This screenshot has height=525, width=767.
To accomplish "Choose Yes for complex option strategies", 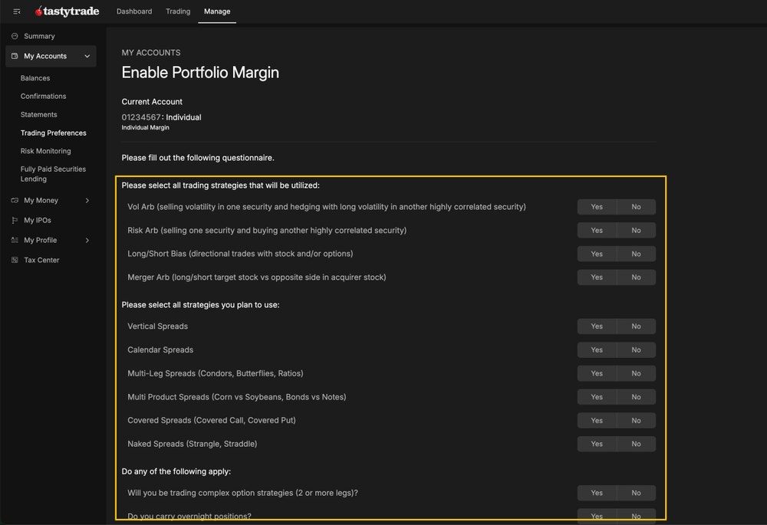I will [597, 493].
